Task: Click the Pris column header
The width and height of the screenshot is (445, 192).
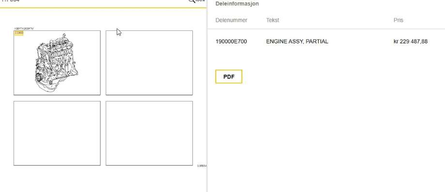Action: 399,20
